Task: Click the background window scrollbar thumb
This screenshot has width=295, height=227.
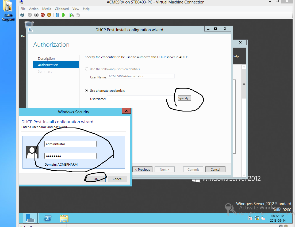Action: tap(244, 84)
